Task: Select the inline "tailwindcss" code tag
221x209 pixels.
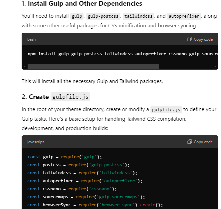Action: 138,16
